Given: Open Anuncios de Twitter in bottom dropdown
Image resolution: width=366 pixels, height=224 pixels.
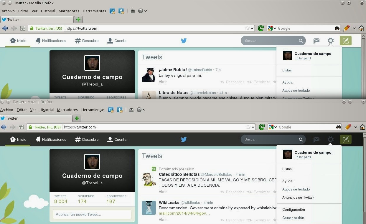Looking at the screenshot, I should (x=298, y=198).
